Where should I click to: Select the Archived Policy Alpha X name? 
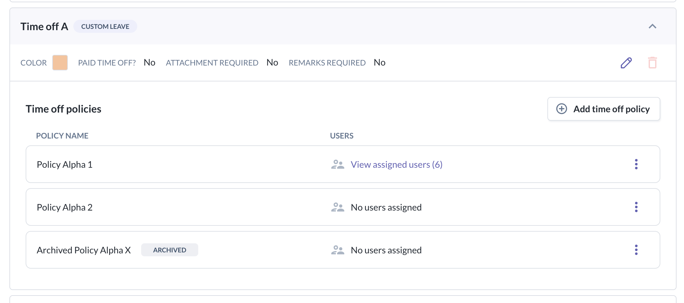click(84, 250)
